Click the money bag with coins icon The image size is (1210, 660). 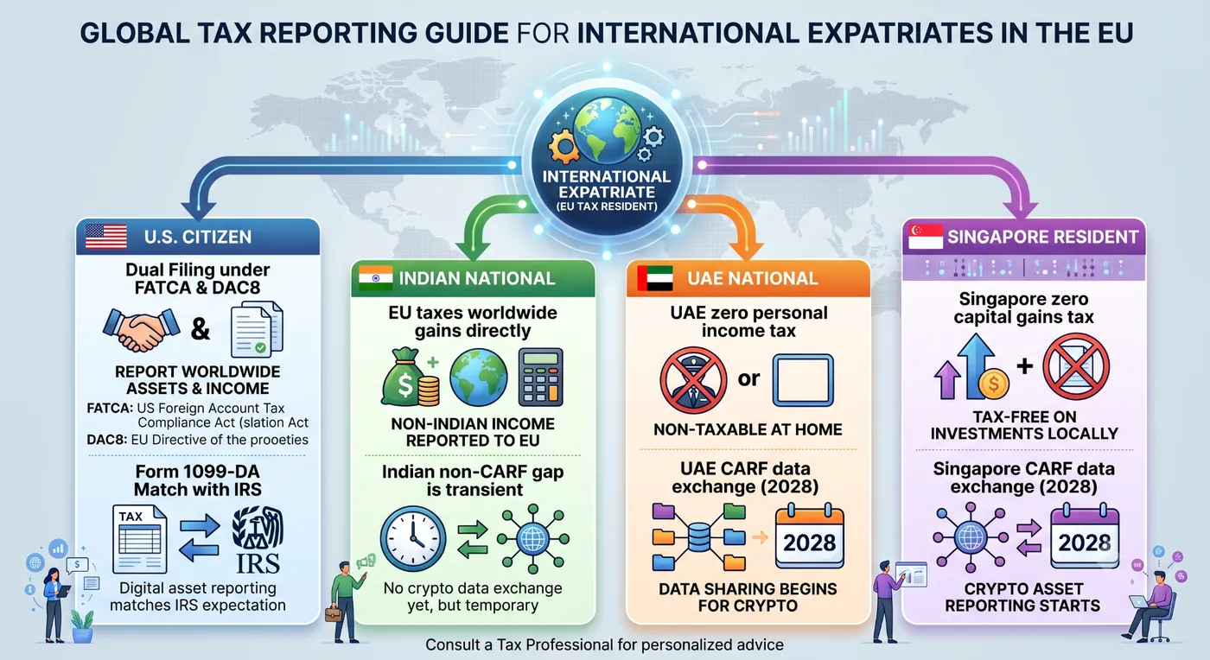[x=411, y=377]
